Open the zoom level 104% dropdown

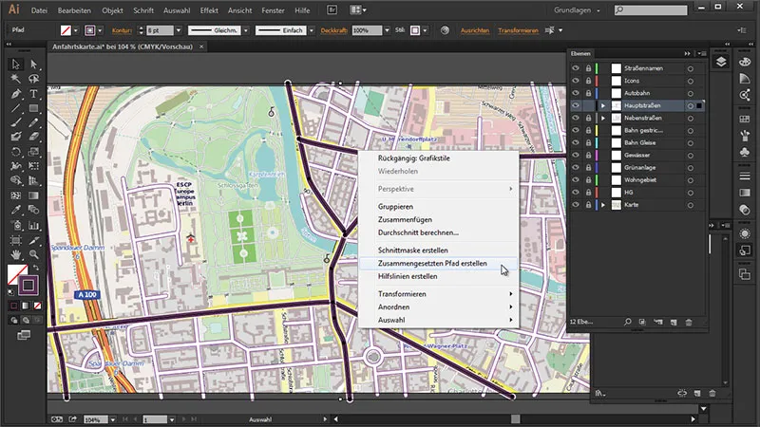[112, 419]
